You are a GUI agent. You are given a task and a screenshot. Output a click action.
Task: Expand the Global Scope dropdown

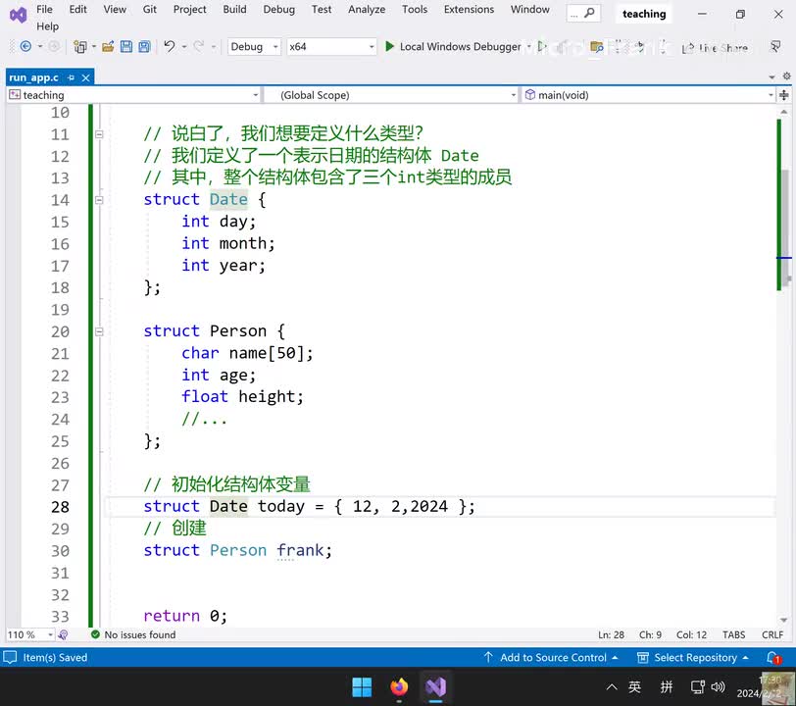(514, 95)
